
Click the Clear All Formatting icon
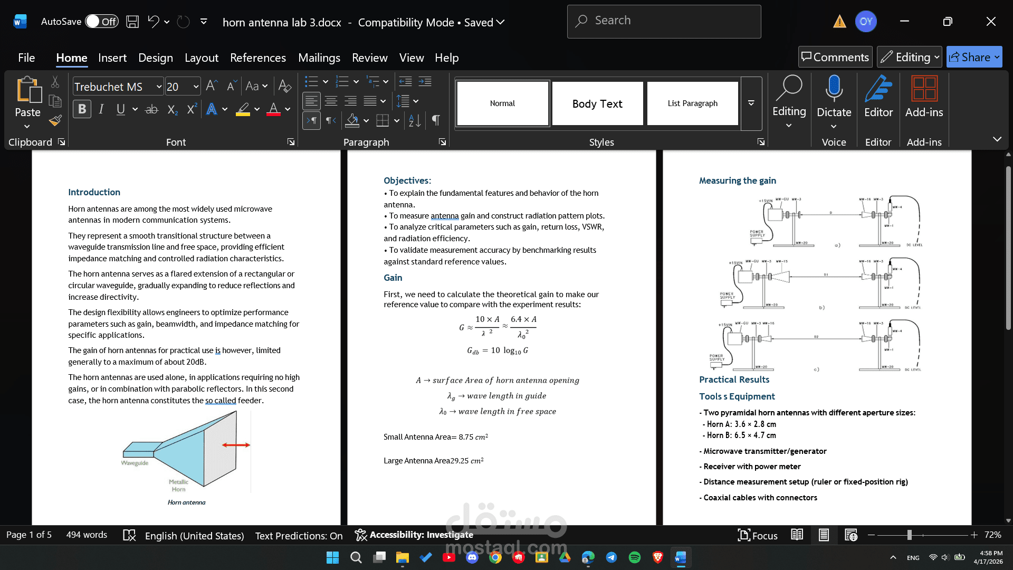[284, 85]
